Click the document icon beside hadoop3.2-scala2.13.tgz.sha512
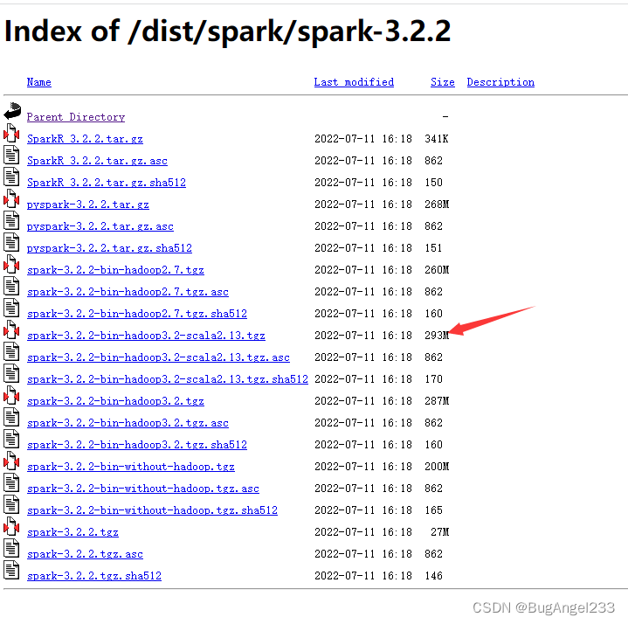 pyautogui.click(x=11, y=373)
